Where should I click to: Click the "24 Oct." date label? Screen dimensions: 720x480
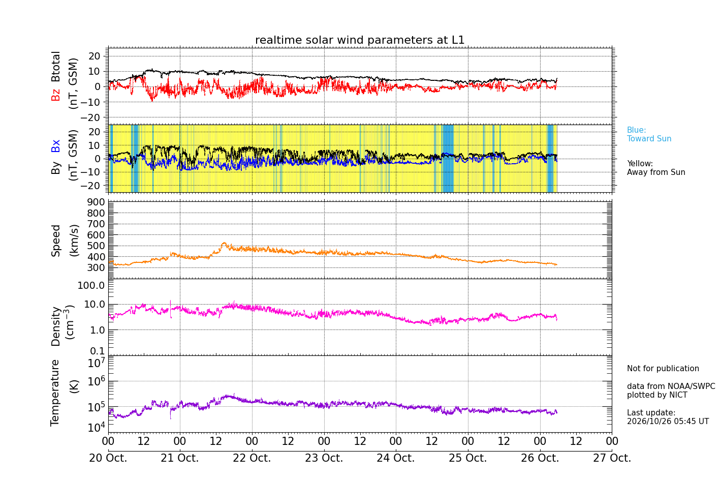[396, 458]
